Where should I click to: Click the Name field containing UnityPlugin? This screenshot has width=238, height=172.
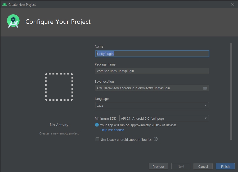click(x=152, y=54)
